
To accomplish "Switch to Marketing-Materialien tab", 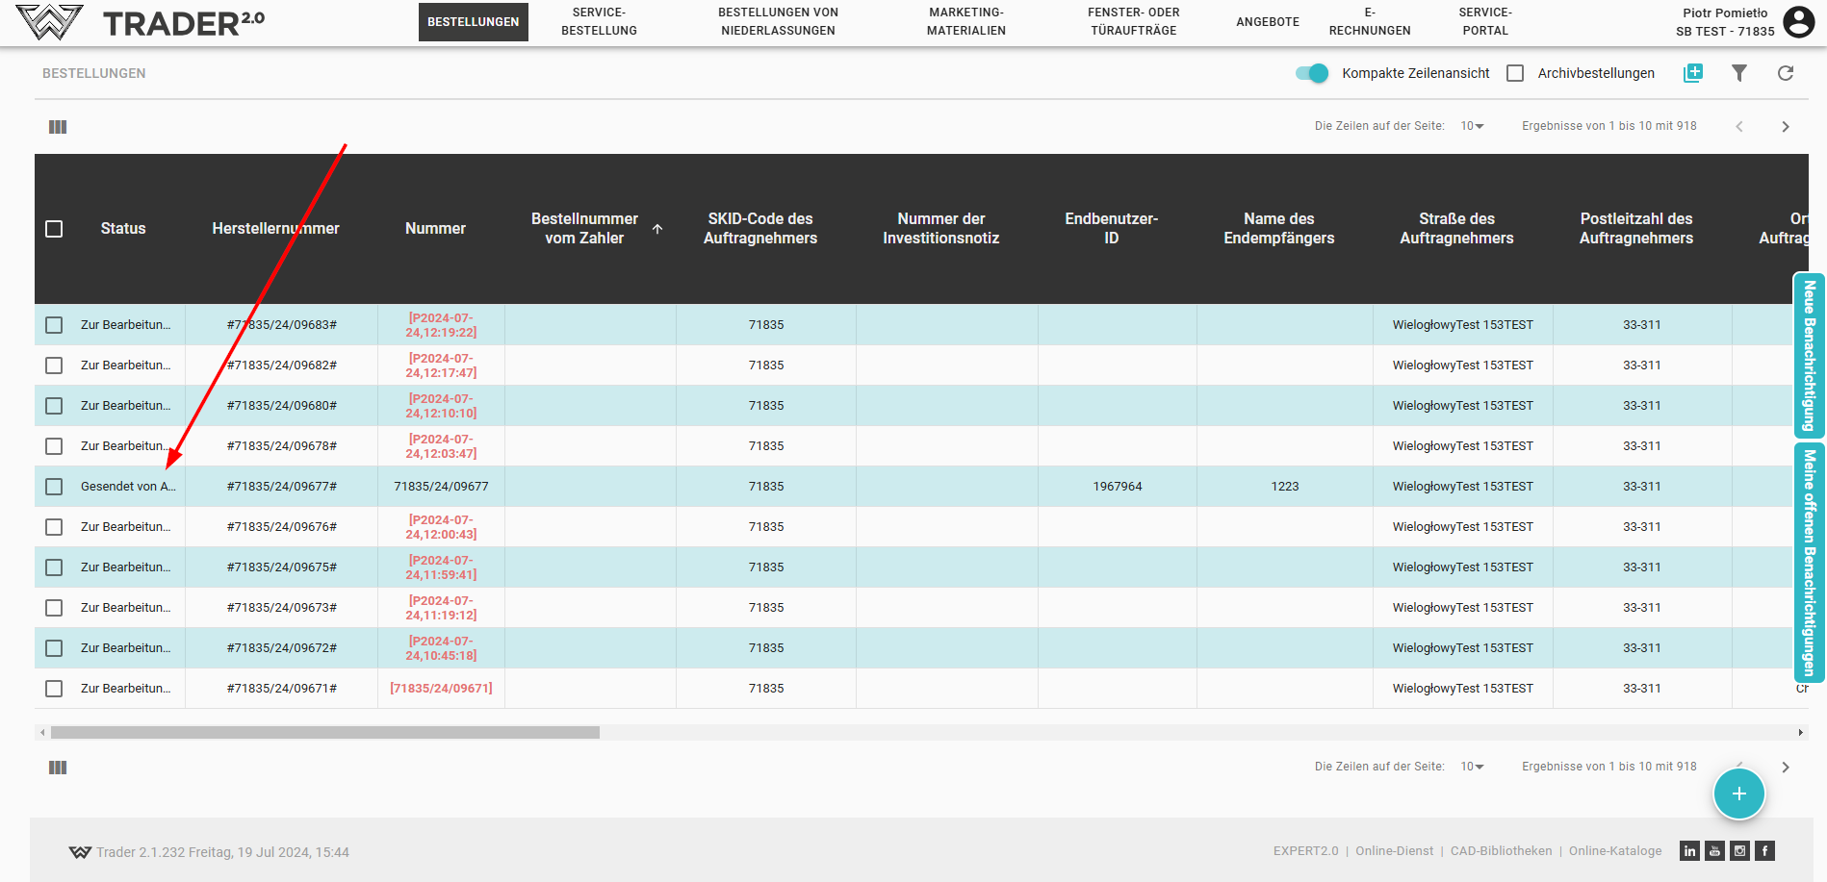I will click(x=965, y=21).
